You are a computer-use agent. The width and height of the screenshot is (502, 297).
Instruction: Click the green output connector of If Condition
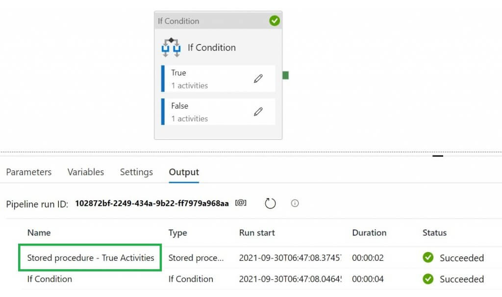[x=285, y=75]
